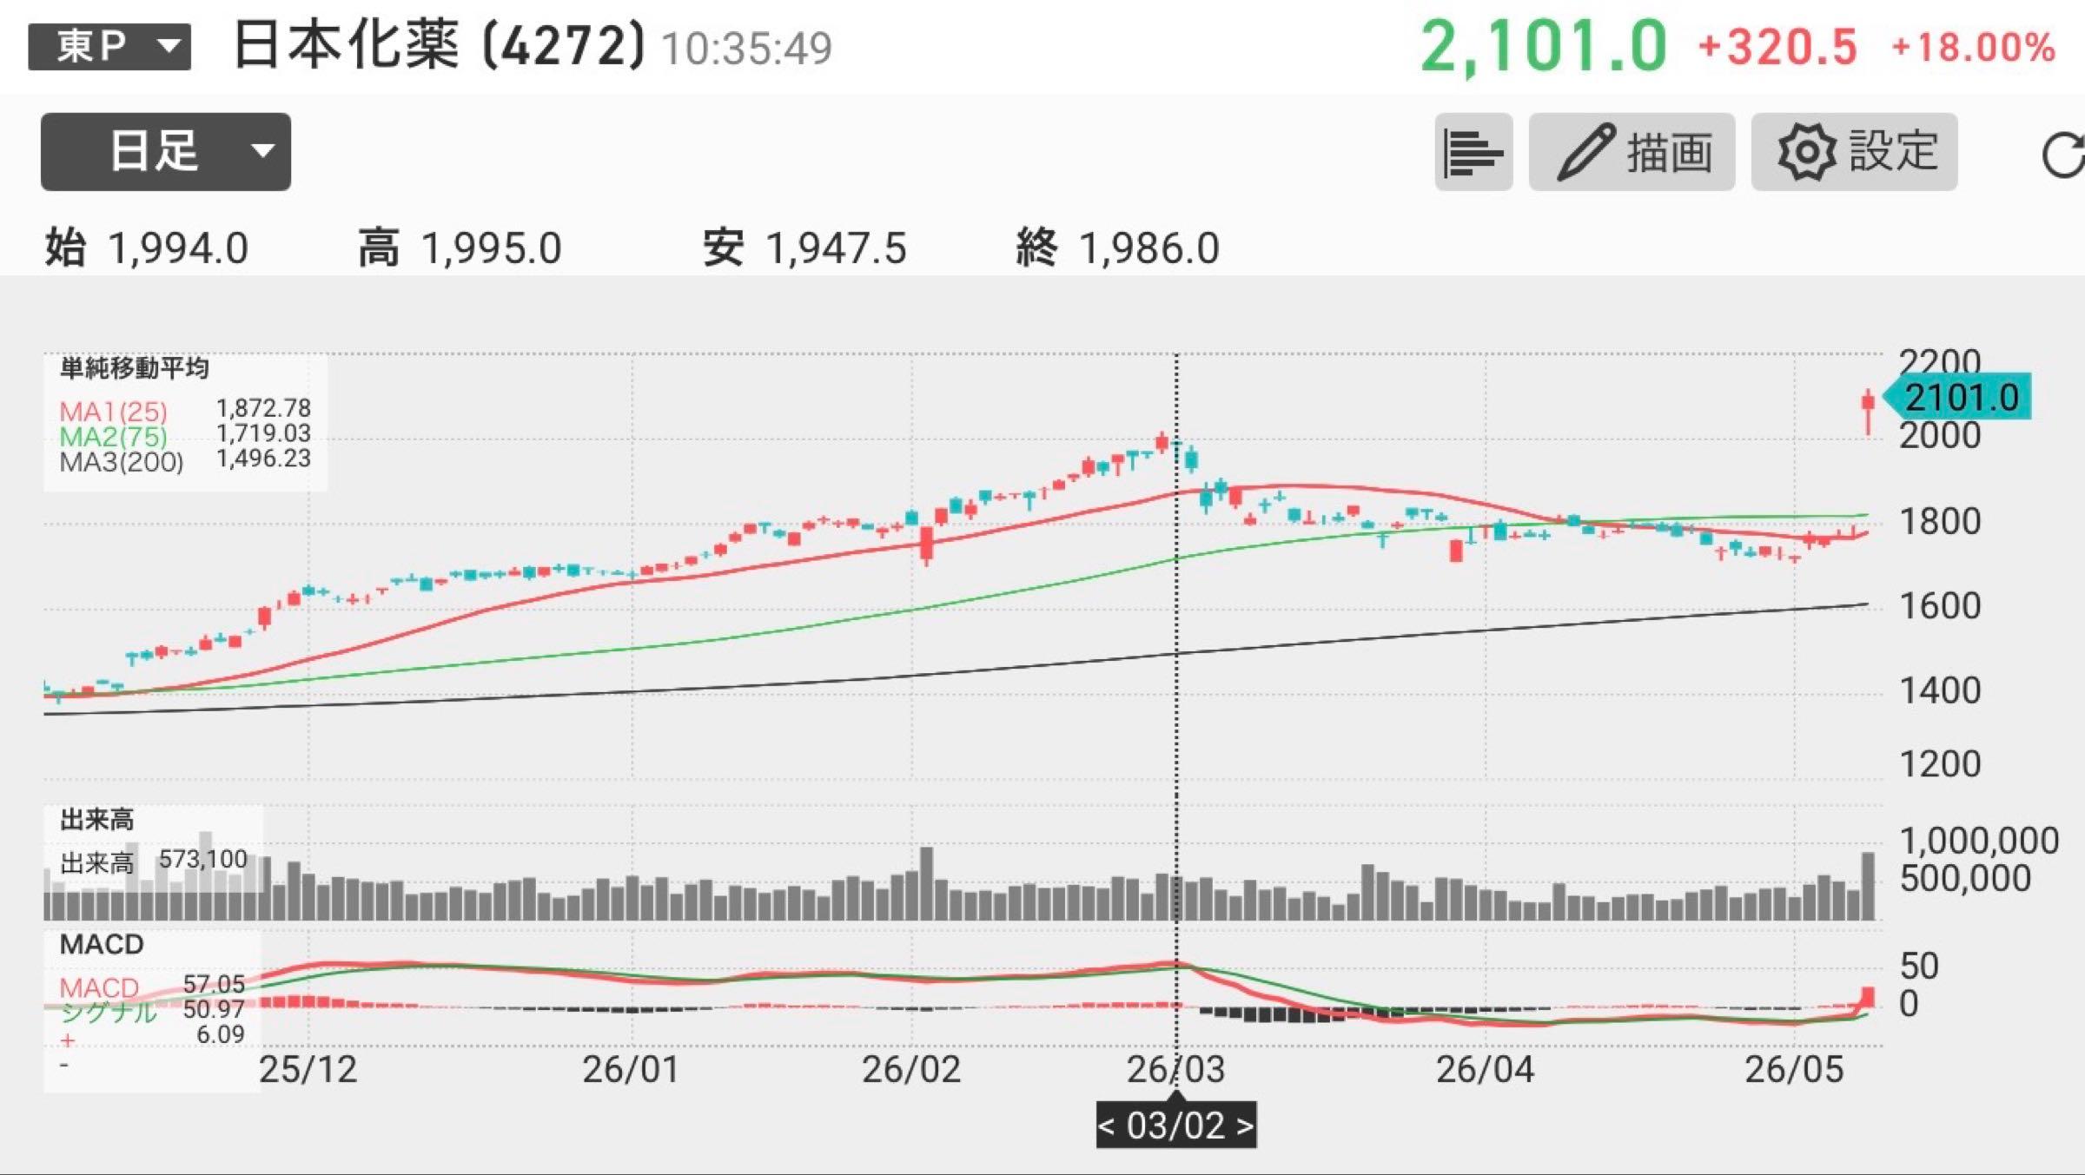
Task: Click the low price 1,947.5
Action: pos(836,248)
